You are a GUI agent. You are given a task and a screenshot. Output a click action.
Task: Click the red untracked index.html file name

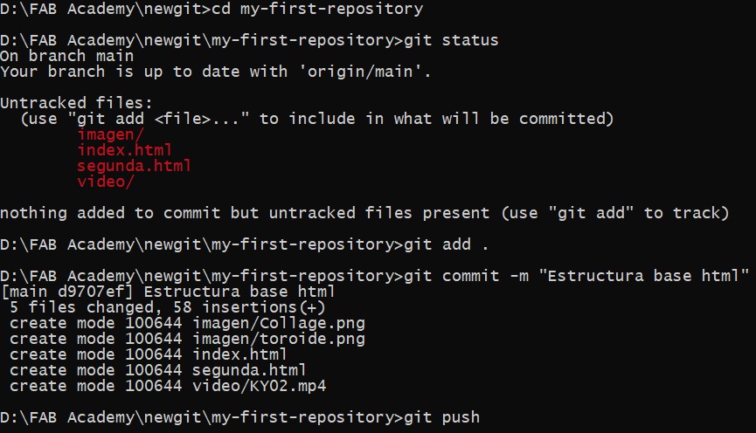tap(124, 150)
